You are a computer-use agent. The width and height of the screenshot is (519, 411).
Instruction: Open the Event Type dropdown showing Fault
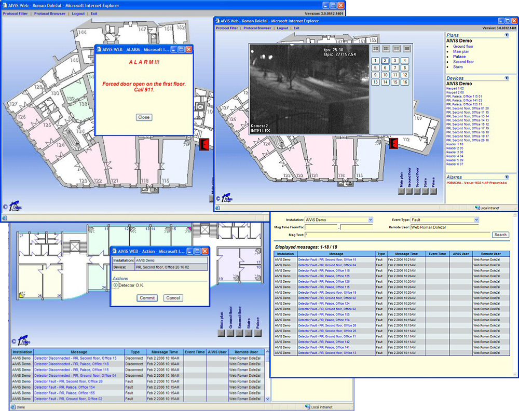[476, 220]
